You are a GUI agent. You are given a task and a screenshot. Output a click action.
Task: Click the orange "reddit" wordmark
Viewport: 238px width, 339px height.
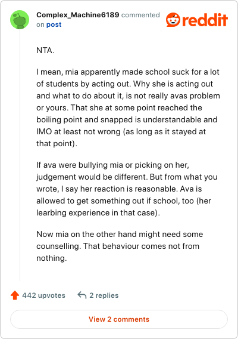pos(205,20)
